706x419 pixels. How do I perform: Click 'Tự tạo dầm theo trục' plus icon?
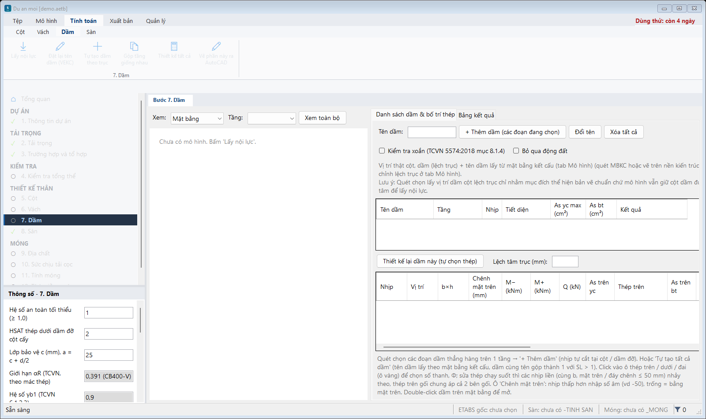[98, 46]
